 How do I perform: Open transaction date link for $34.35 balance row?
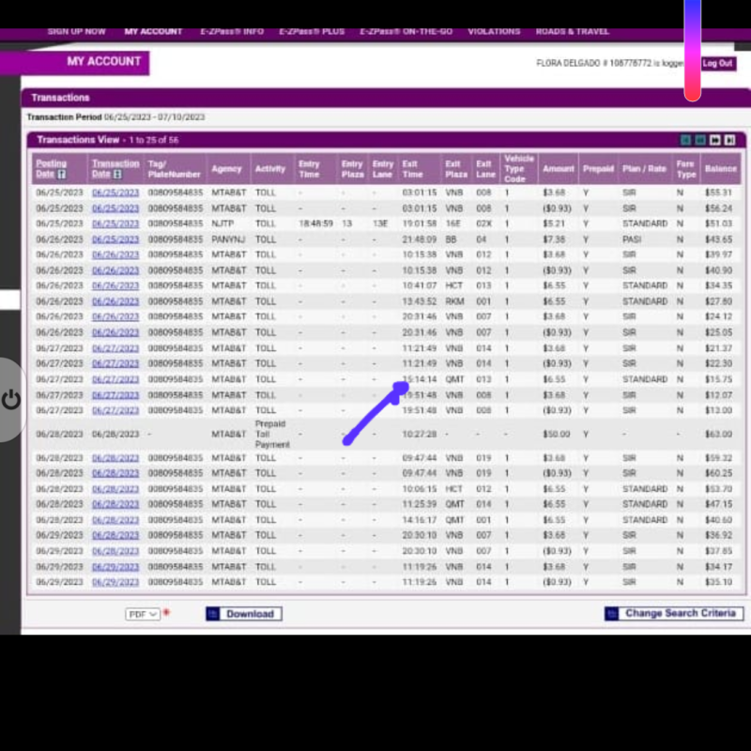coord(115,285)
